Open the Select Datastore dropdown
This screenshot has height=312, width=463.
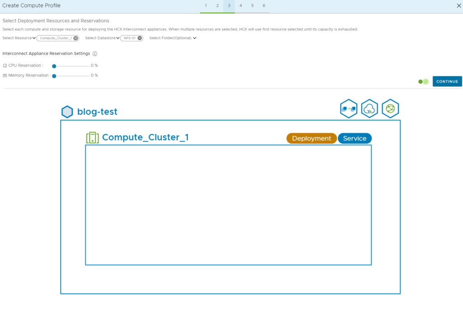[x=102, y=38]
